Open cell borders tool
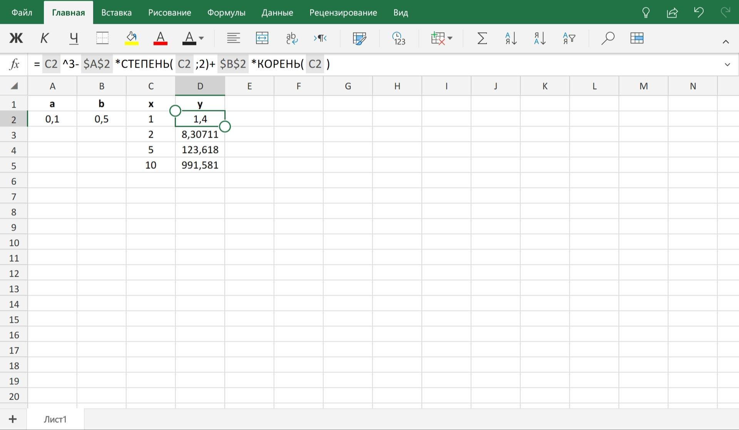Screen dimensions: 739x430 pos(102,38)
